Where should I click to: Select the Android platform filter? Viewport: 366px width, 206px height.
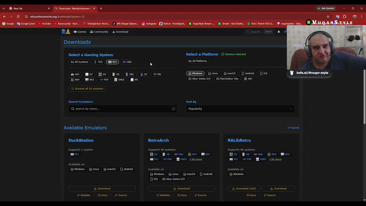(248, 74)
